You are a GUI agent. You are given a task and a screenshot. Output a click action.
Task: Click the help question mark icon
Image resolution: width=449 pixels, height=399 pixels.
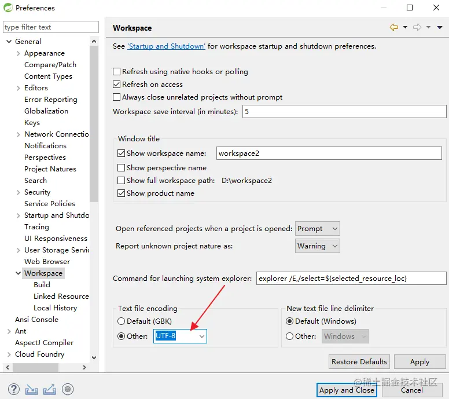tap(14, 389)
